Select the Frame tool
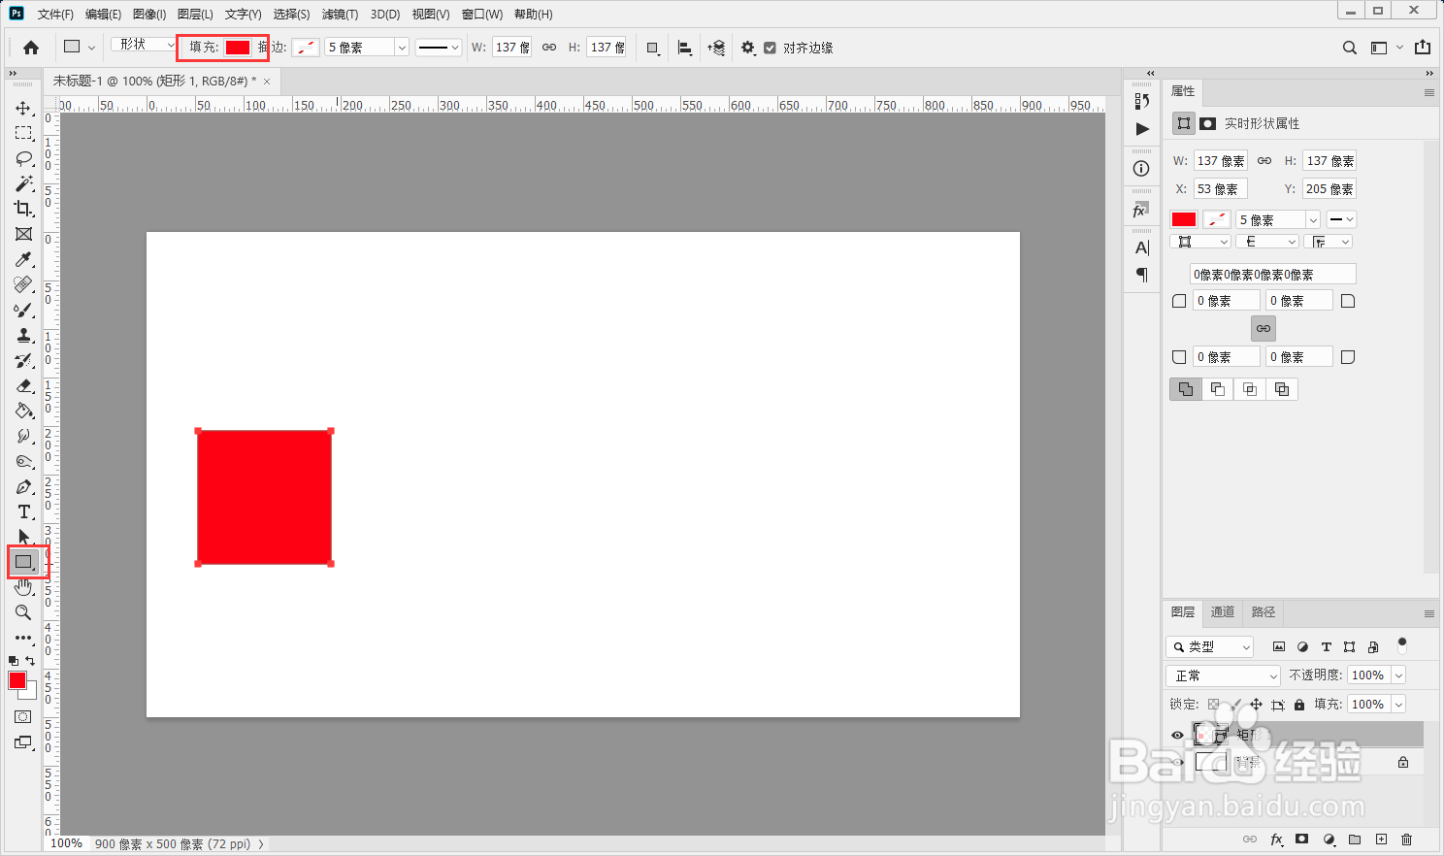This screenshot has height=856, width=1444. (x=23, y=234)
